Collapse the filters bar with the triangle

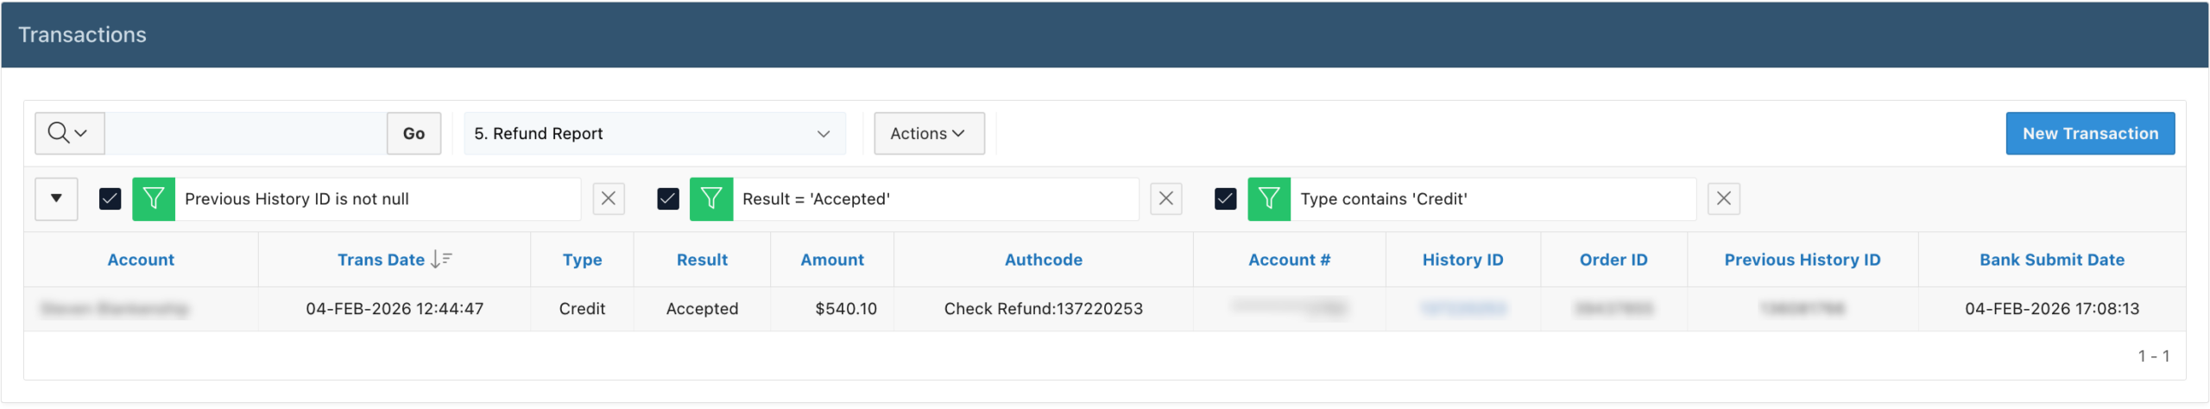[56, 199]
